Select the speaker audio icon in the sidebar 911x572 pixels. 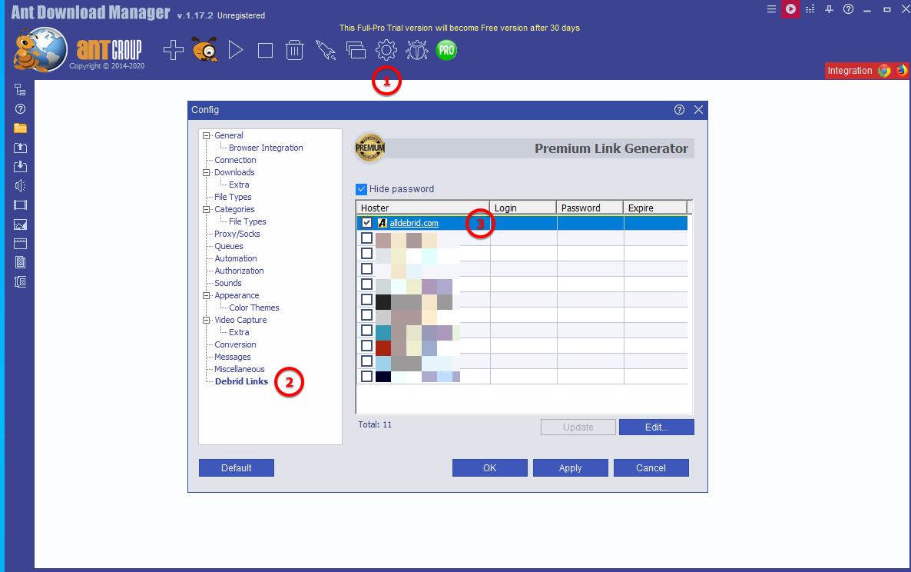coord(20,186)
